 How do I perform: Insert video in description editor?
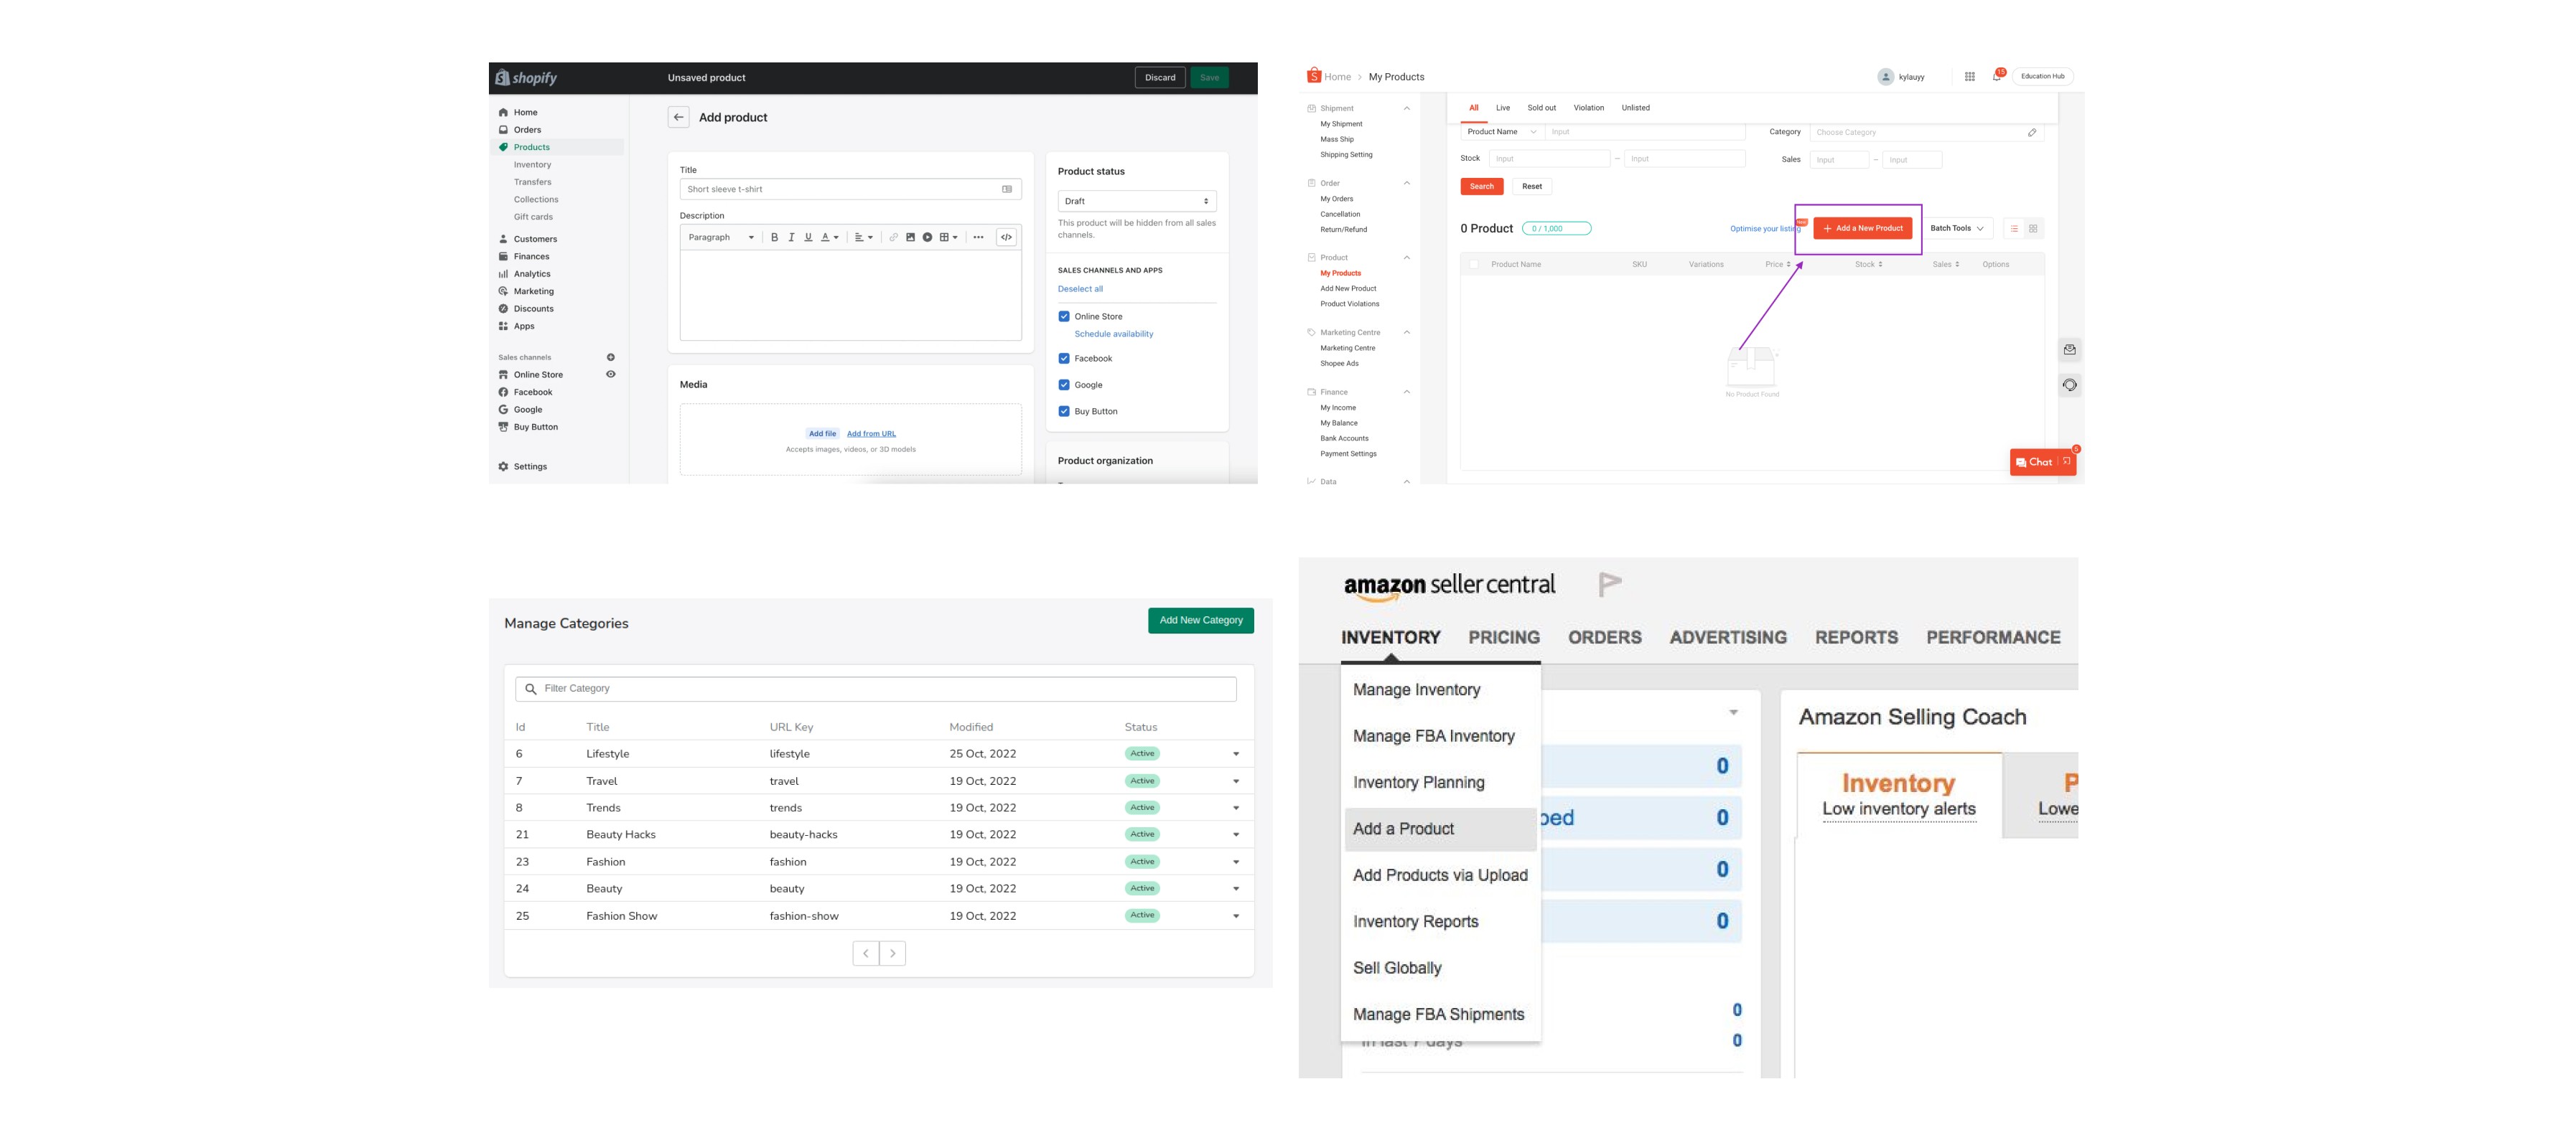coord(927,237)
